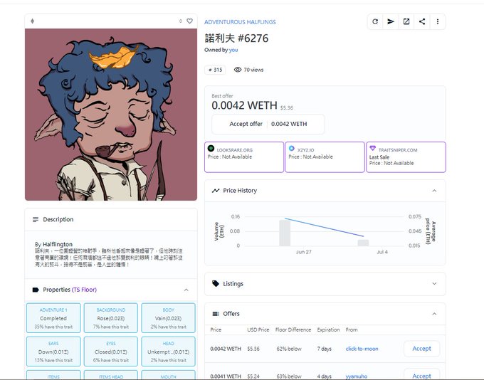Click the '70 views' text
The width and height of the screenshot is (484, 380).
(253, 70)
